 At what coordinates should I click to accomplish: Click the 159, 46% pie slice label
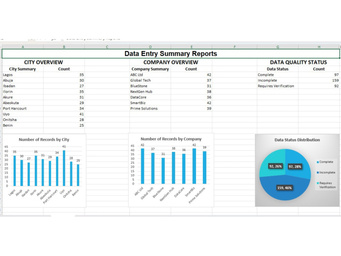284,188
